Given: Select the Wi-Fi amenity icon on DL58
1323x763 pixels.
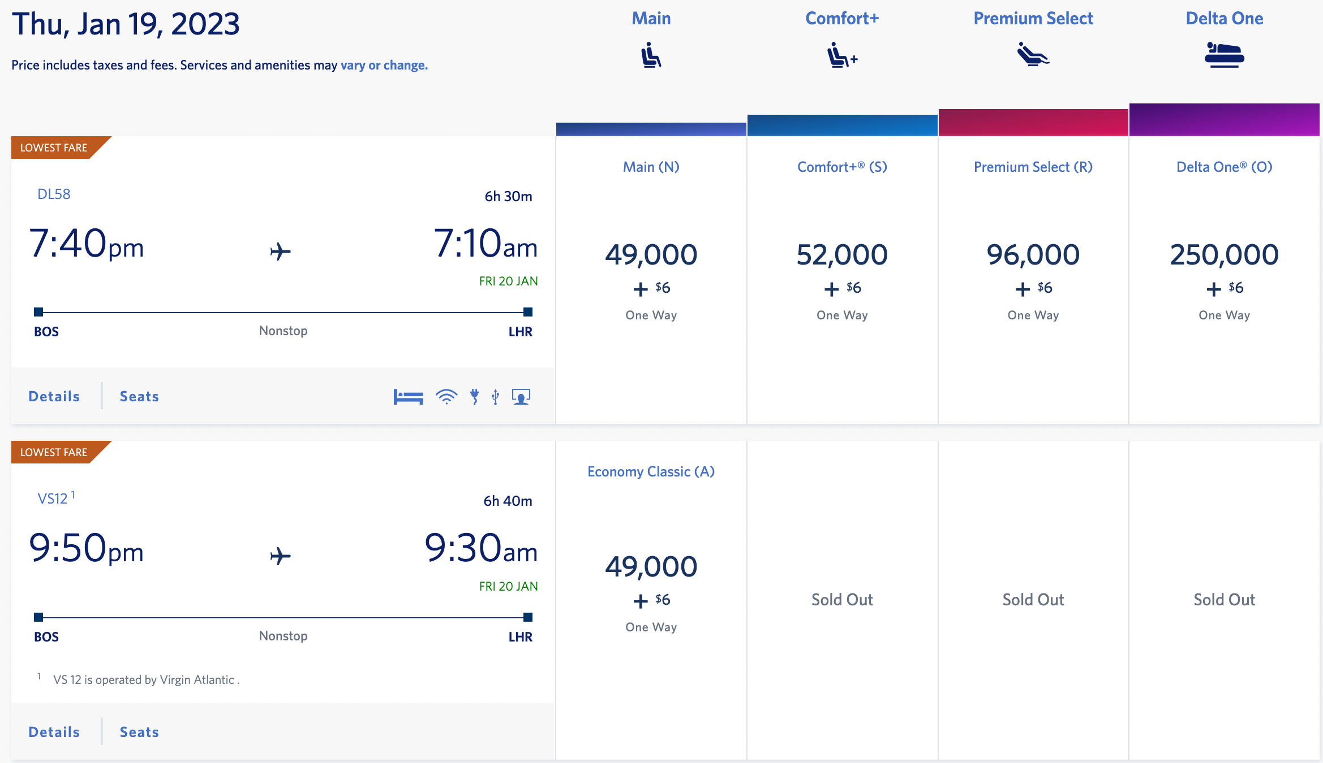Looking at the screenshot, I should click(446, 396).
